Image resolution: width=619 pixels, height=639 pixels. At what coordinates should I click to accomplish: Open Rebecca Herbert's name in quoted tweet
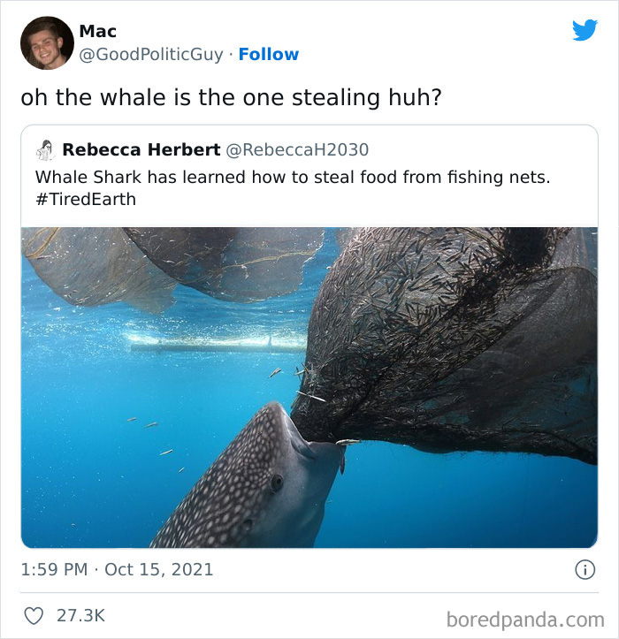click(x=141, y=149)
